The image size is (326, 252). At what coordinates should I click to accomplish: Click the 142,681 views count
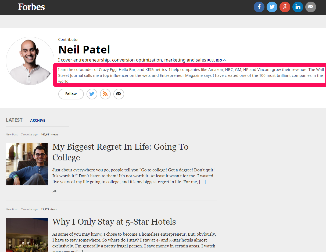pos(49,134)
